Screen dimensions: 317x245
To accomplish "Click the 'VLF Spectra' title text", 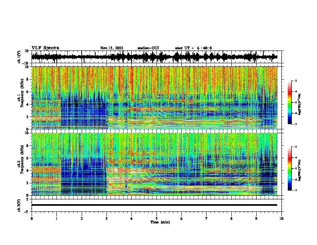I will [x=45, y=48].
